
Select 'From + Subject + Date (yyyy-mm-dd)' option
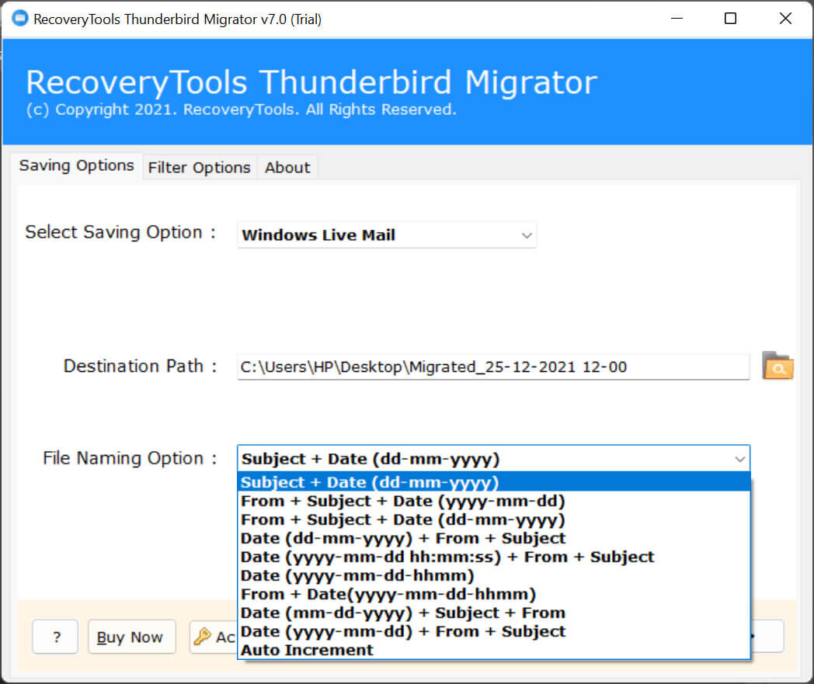494,501
